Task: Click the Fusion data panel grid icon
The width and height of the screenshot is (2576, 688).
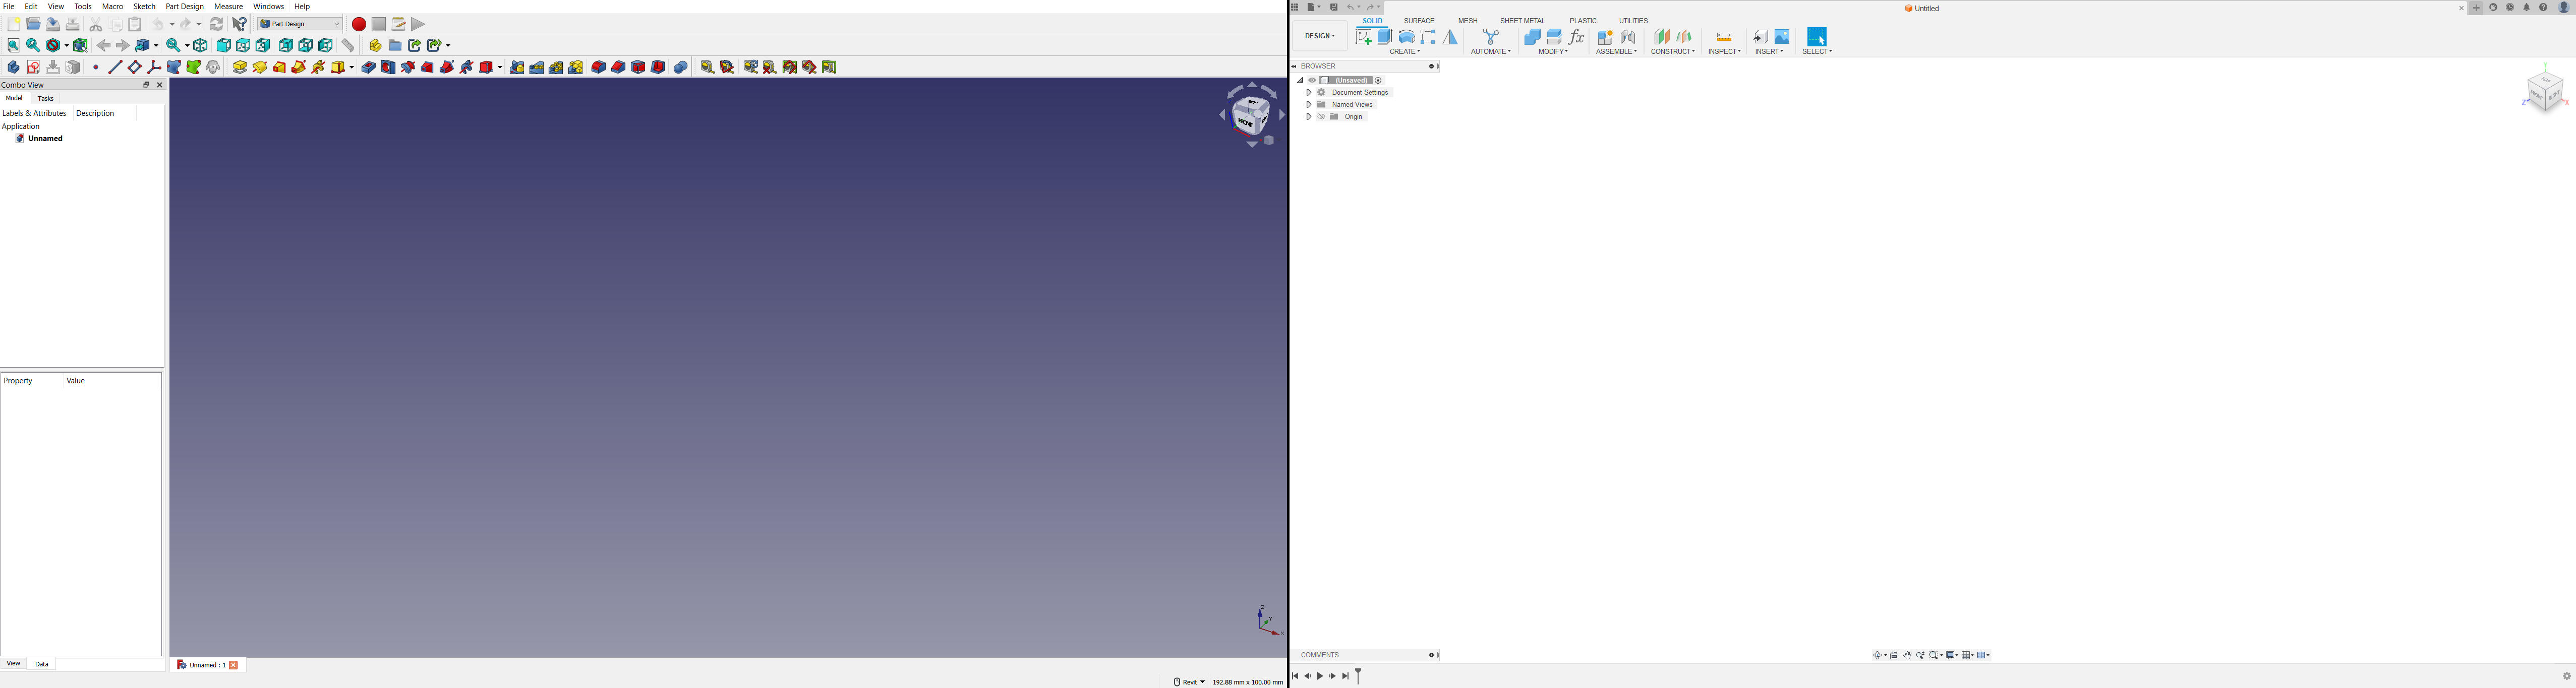Action: tap(1295, 8)
